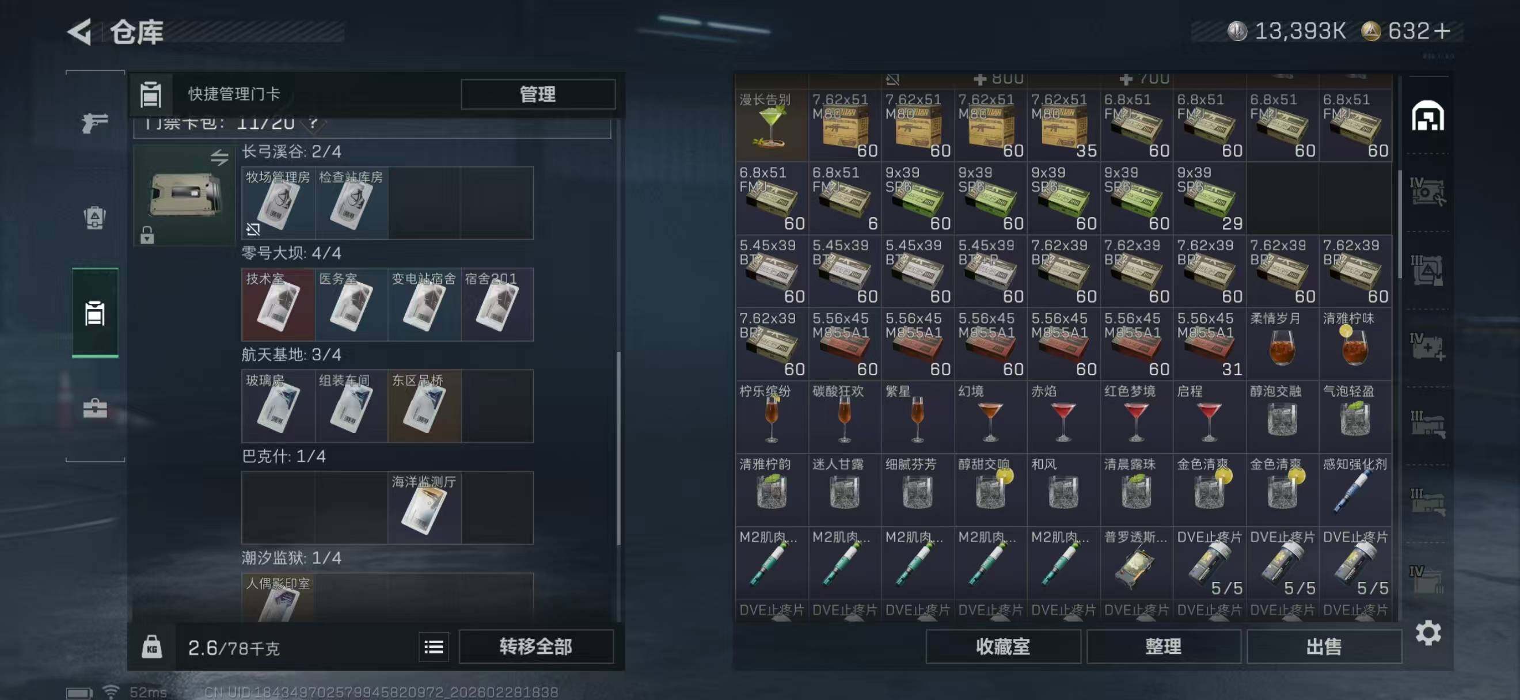Click the 管理 button

(538, 94)
